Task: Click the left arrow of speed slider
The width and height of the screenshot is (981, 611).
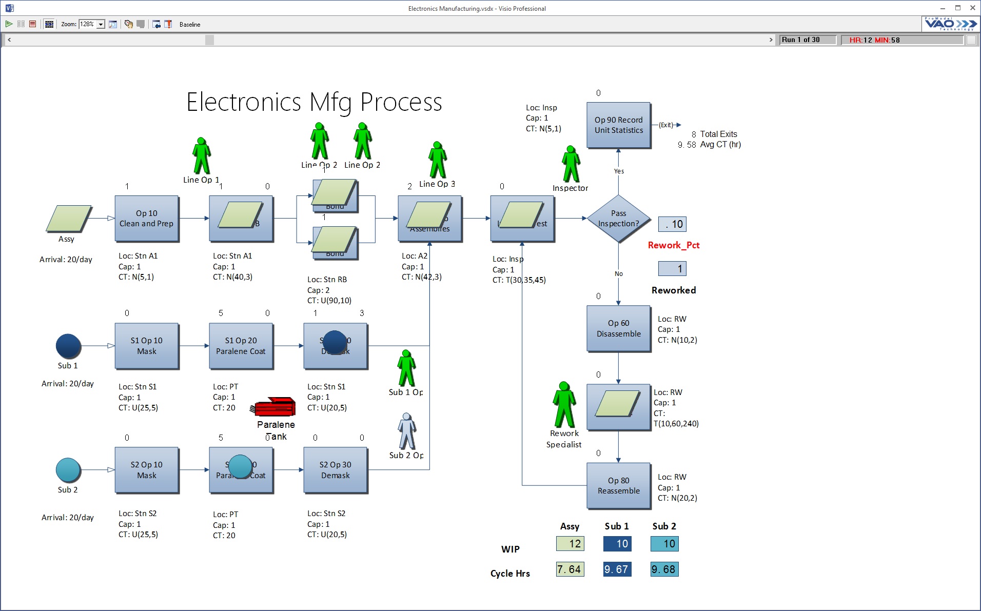Action: pyautogui.click(x=9, y=40)
